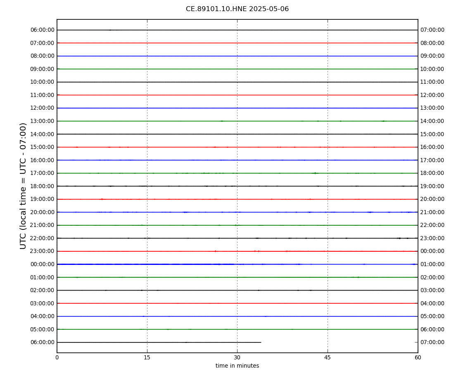Click the left 05:00:00 time label
Screen dimensions: 475x392
pos(42,329)
